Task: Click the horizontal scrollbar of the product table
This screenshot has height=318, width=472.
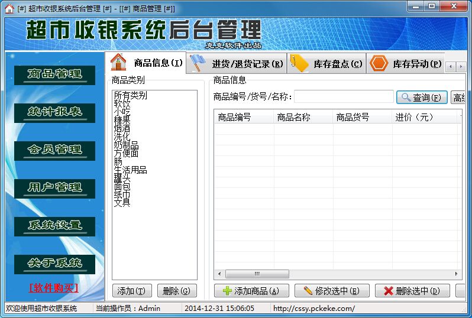Action: [337, 274]
